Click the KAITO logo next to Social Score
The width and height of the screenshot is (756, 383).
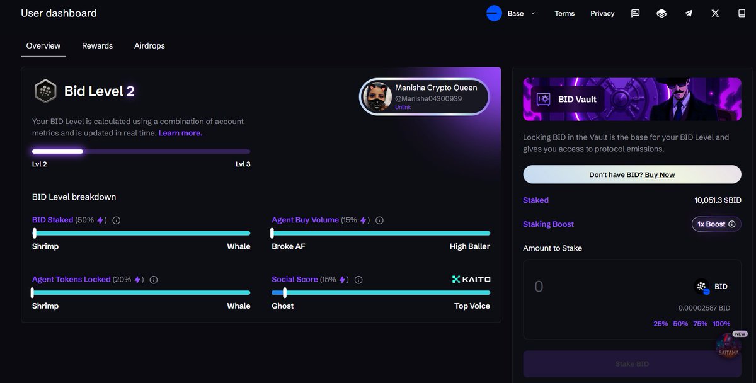pos(471,278)
